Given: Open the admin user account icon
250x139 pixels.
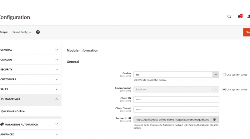Looking at the screenshot, I should [249, 17].
